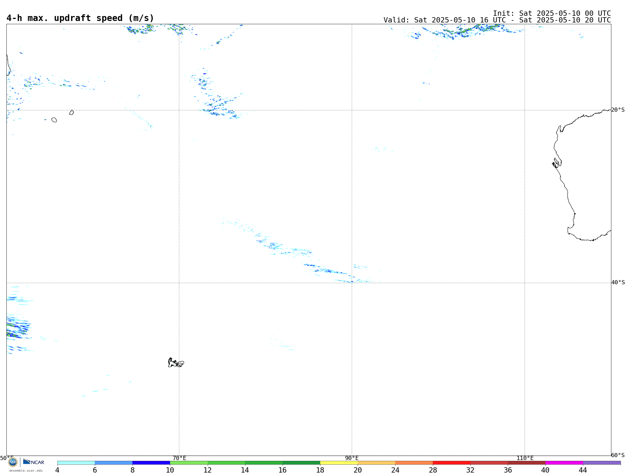The height and width of the screenshot is (474, 630).
Task: Click the 40°S latitude label
Action: pos(618,282)
